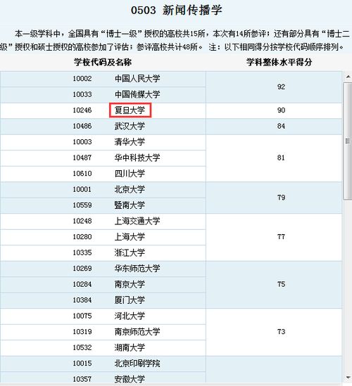The height and width of the screenshot is (386, 352).
Task: Click school code 10033
Action: (x=82, y=94)
